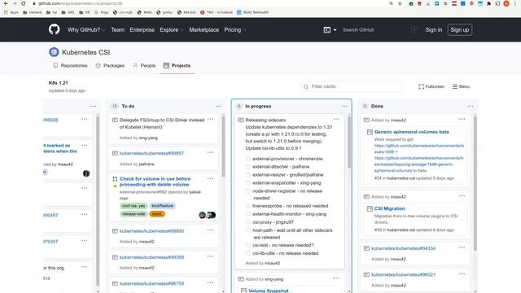521x293 pixels.
Task: Open the kubernetes/kubernetes#98850 link
Action: (x=151, y=231)
